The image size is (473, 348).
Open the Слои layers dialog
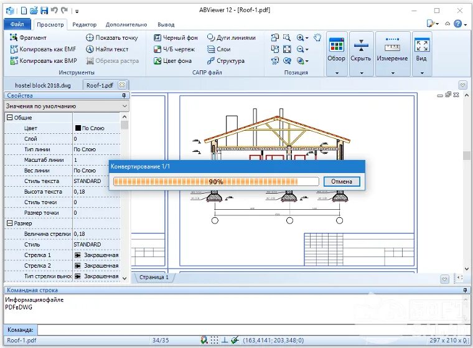coord(219,49)
